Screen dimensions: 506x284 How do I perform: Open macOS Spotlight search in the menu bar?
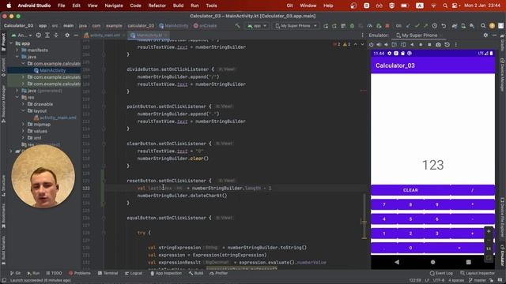[x=445, y=6]
